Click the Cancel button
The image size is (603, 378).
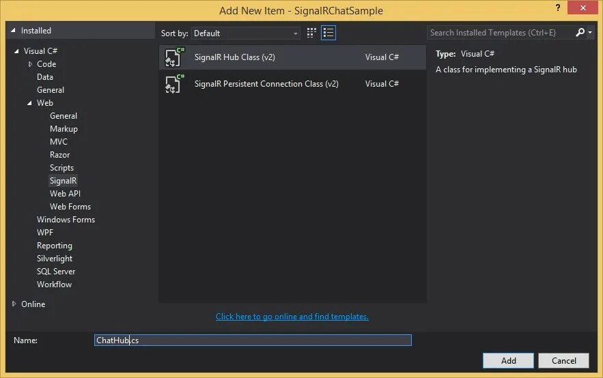pos(564,361)
